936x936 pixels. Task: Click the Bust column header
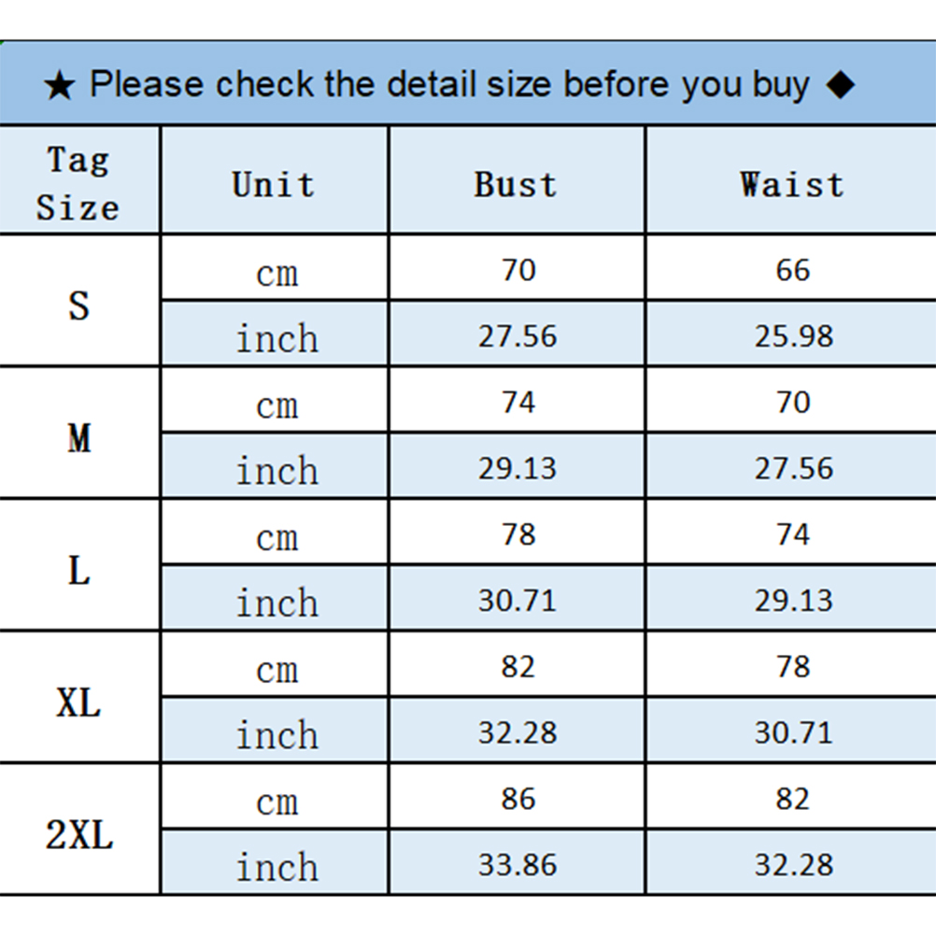click(x=516, y=183)
